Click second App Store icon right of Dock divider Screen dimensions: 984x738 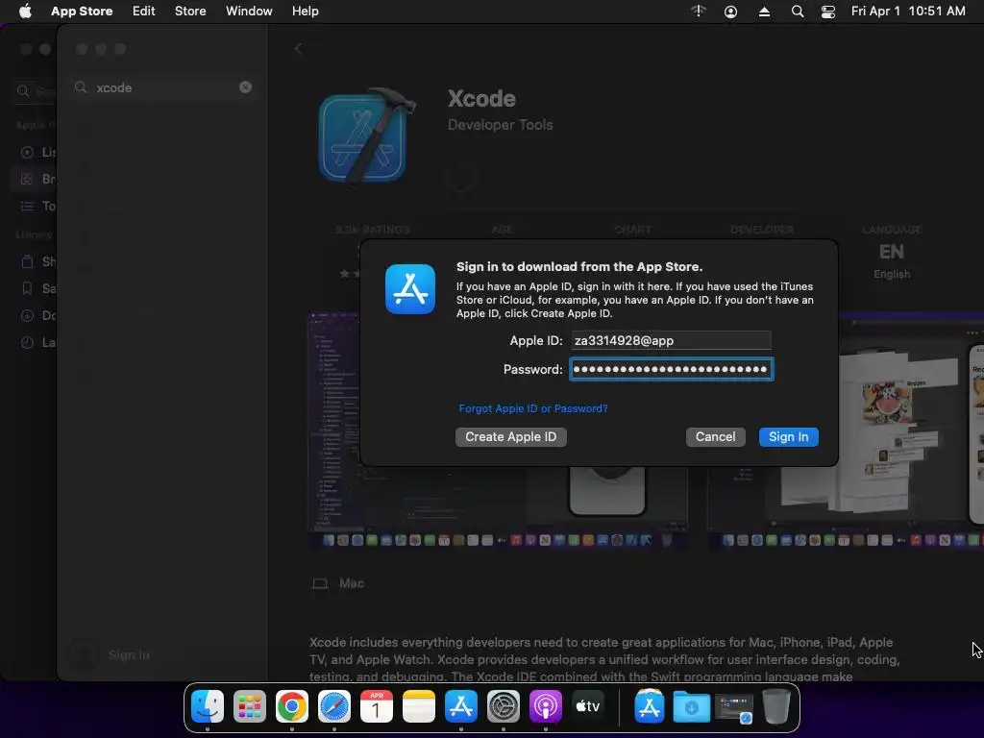(x=650, y=706)
